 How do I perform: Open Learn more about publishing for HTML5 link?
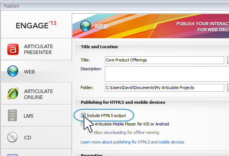coord(132,142)
